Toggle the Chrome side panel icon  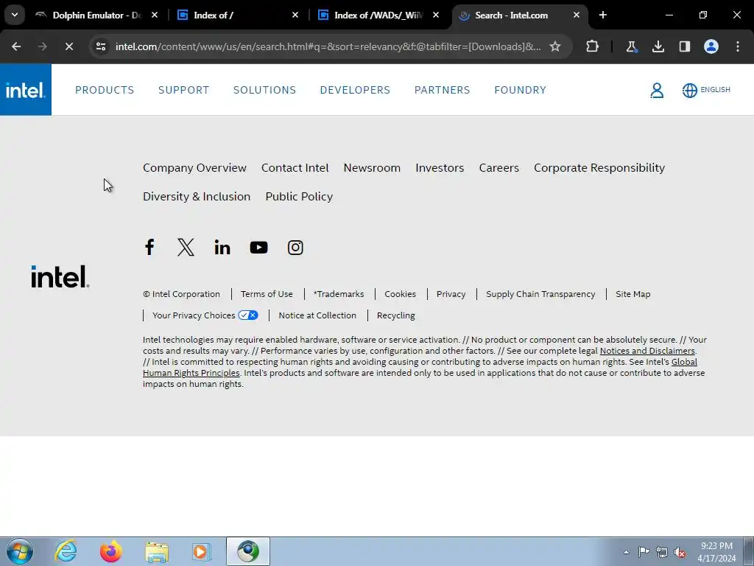[684, 46]
